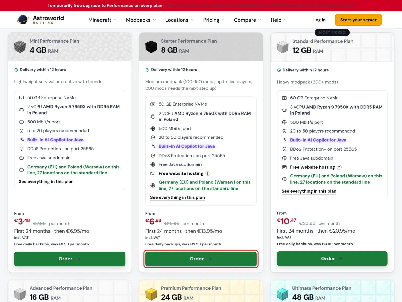402x302 pixels.
Task: Click the shield icon beside 5 to 20 players
Action: [22, 131]
